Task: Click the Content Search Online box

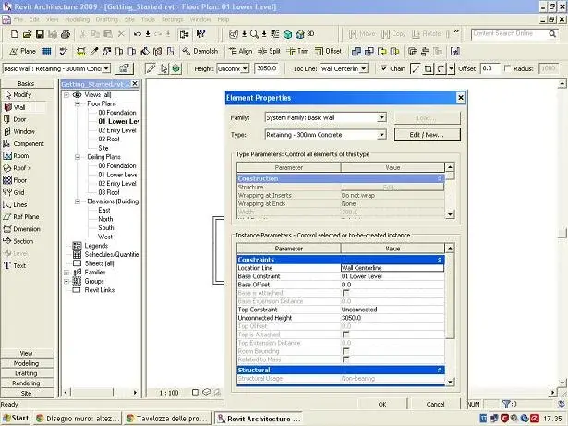Action: tap(514, 33)
